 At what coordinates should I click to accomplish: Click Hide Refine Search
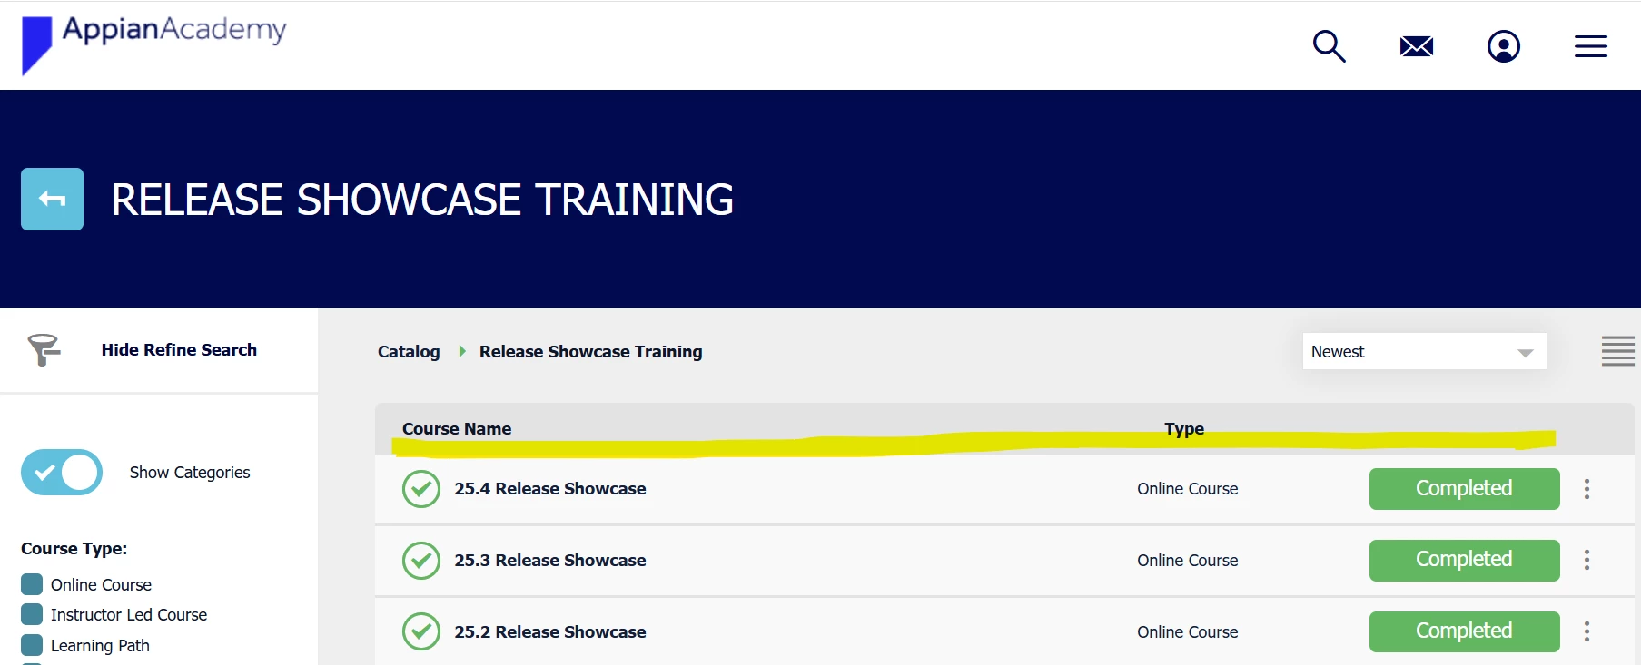click(x=179, y=350)
